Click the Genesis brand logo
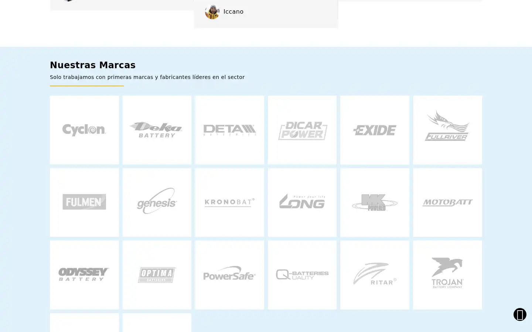 tap(157, 203)
